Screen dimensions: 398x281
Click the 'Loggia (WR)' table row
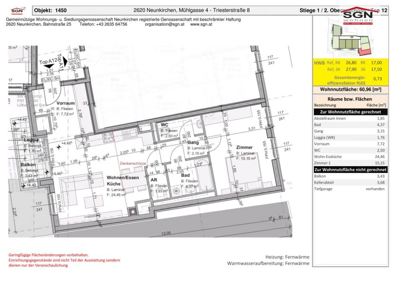[x=351, y=137]
